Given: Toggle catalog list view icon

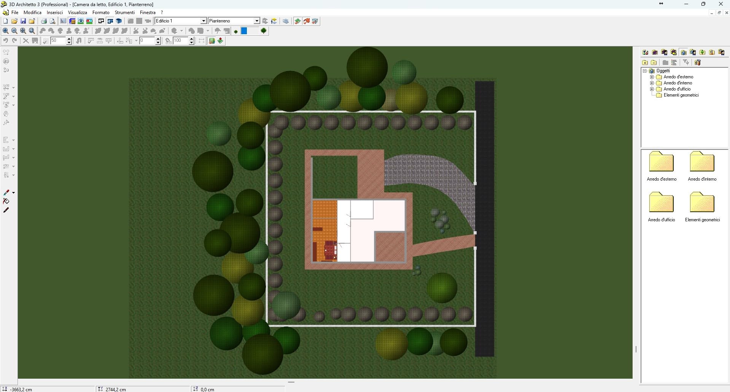Looking at the screenshot, I should [x=674, y=62].
